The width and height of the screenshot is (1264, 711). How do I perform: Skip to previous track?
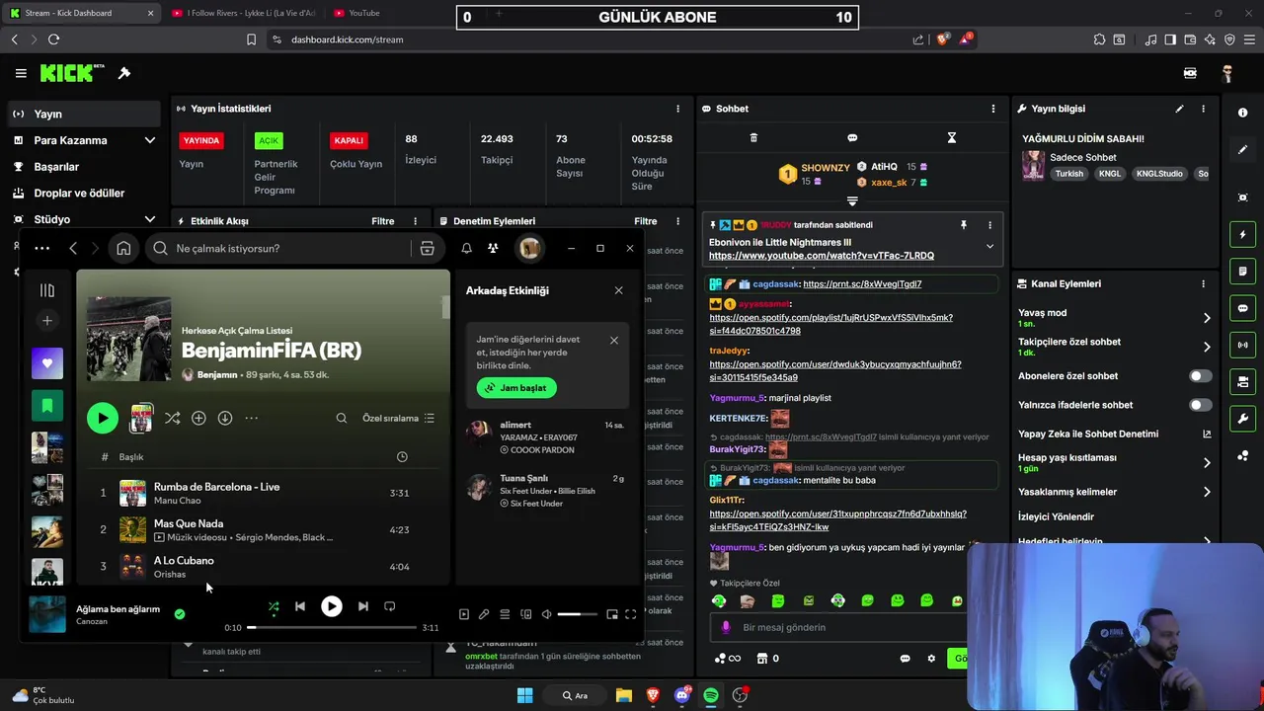tap(300, 606)
